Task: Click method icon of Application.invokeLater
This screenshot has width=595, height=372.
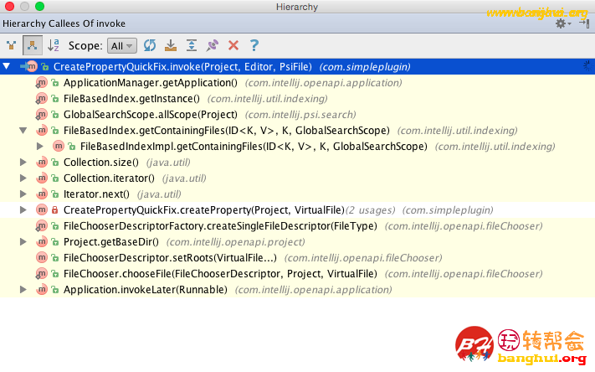Action: 41,290
